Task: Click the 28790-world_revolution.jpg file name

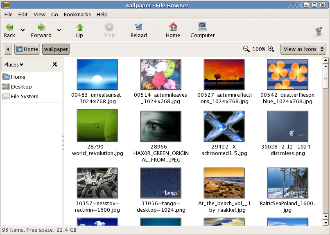Action: click(x=97, y=150)
